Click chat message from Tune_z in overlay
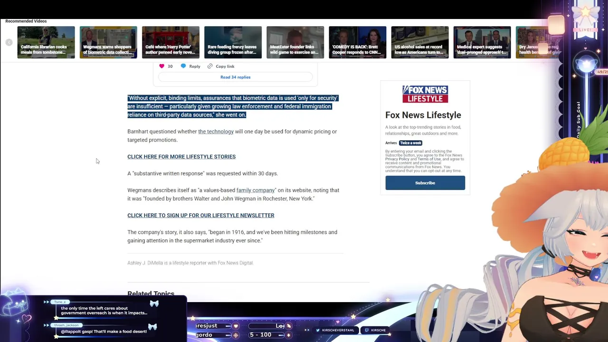Image resolution: width=608 pixels, height=342 pixels. click(x=104, y=311)
